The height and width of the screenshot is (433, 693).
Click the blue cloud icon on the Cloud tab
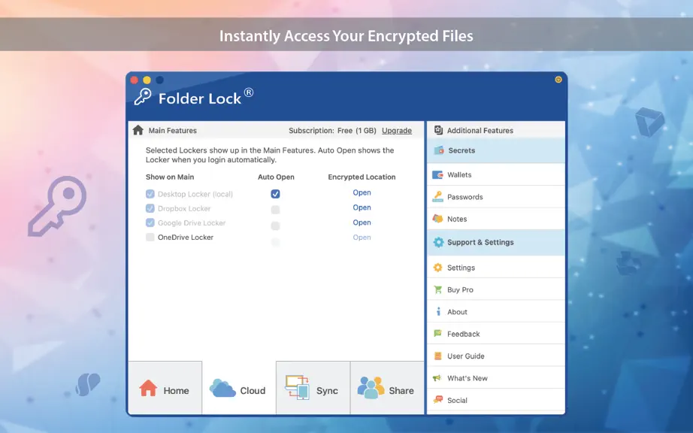pos(222,388)
